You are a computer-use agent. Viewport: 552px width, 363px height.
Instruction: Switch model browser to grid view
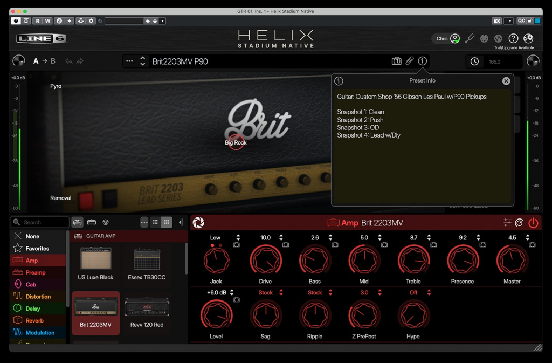167,222
